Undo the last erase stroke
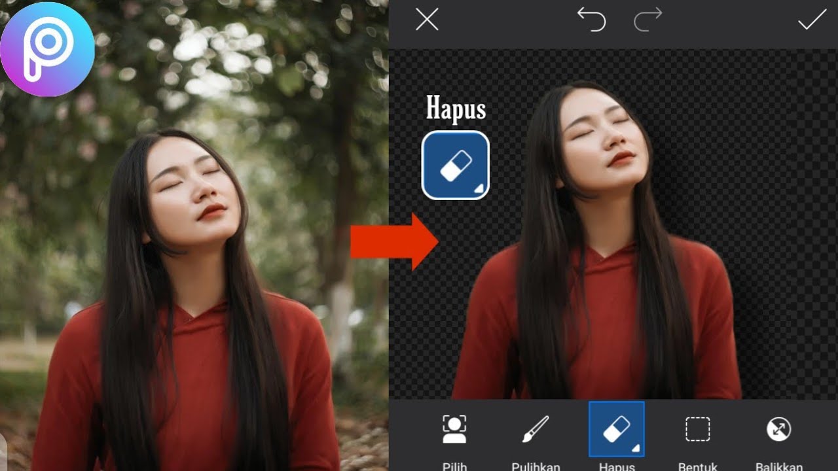The height and width of the screenshot is (471, 838). tap(591, 20)
